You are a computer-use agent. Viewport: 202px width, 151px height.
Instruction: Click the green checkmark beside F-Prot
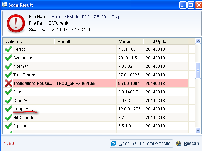pyautogui.click(x=9, y=49)
